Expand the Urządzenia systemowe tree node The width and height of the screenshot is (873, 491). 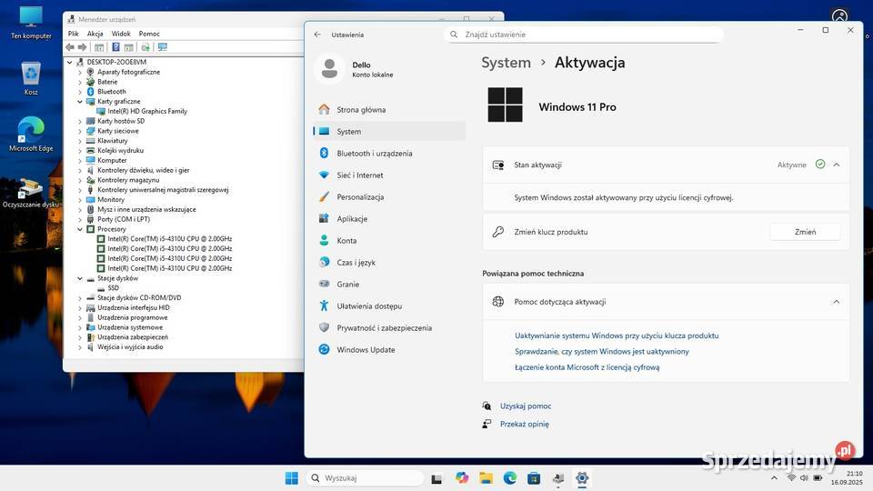coord(80,327)
